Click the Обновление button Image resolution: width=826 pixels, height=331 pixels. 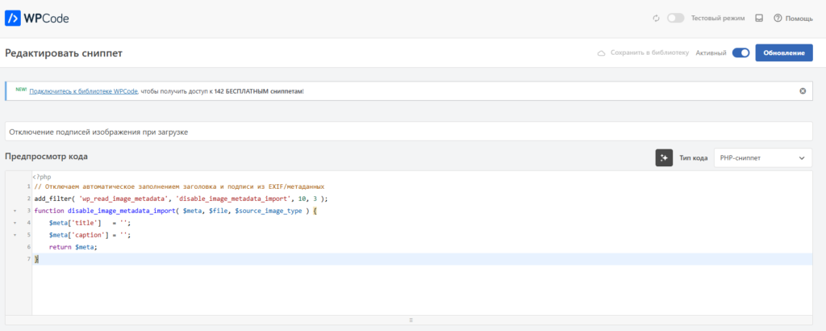(784, 52)
